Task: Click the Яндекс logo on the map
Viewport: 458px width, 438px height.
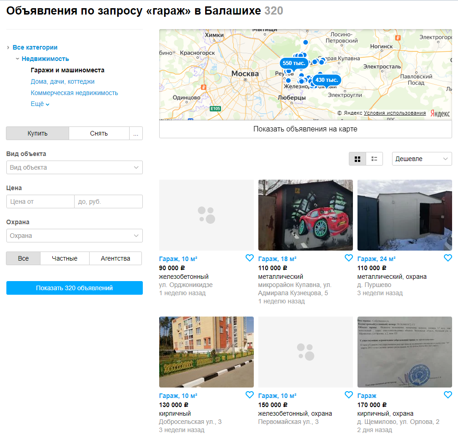Action: pyautogui.click(x=440, y=113)
